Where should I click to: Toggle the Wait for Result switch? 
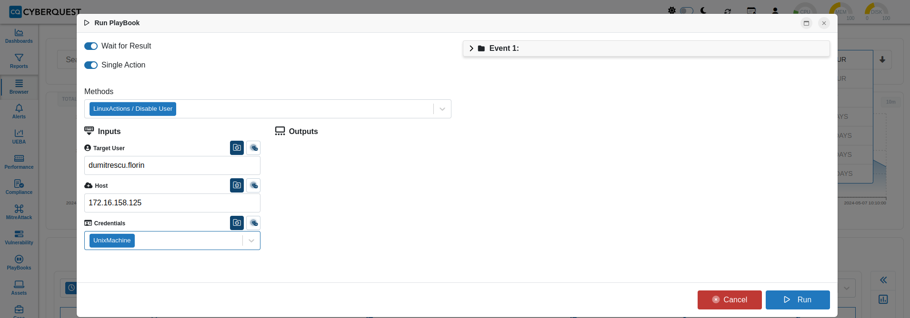91,46
